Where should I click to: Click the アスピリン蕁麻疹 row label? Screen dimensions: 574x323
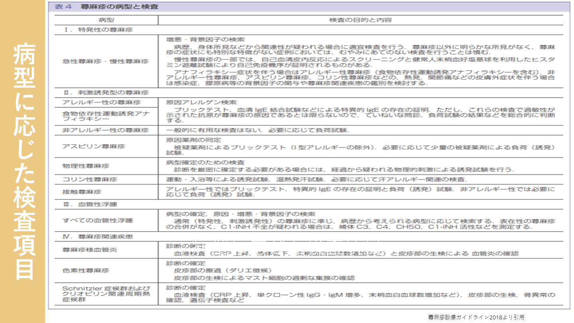click(x=94, y=146)
